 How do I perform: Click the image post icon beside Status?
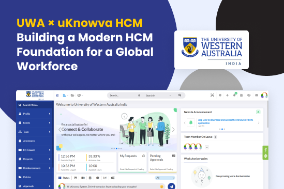click(76, 178)
